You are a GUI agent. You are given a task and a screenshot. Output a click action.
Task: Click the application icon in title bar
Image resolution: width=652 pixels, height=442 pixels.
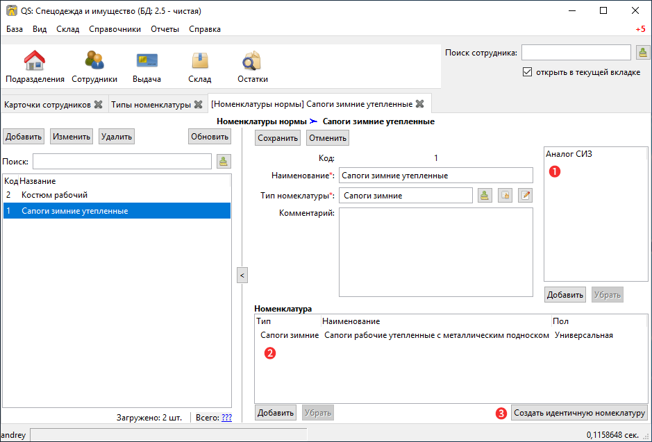click(12, 11)
